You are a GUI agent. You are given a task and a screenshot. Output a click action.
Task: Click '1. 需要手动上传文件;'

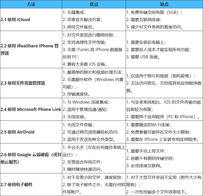tap(146, 151)
